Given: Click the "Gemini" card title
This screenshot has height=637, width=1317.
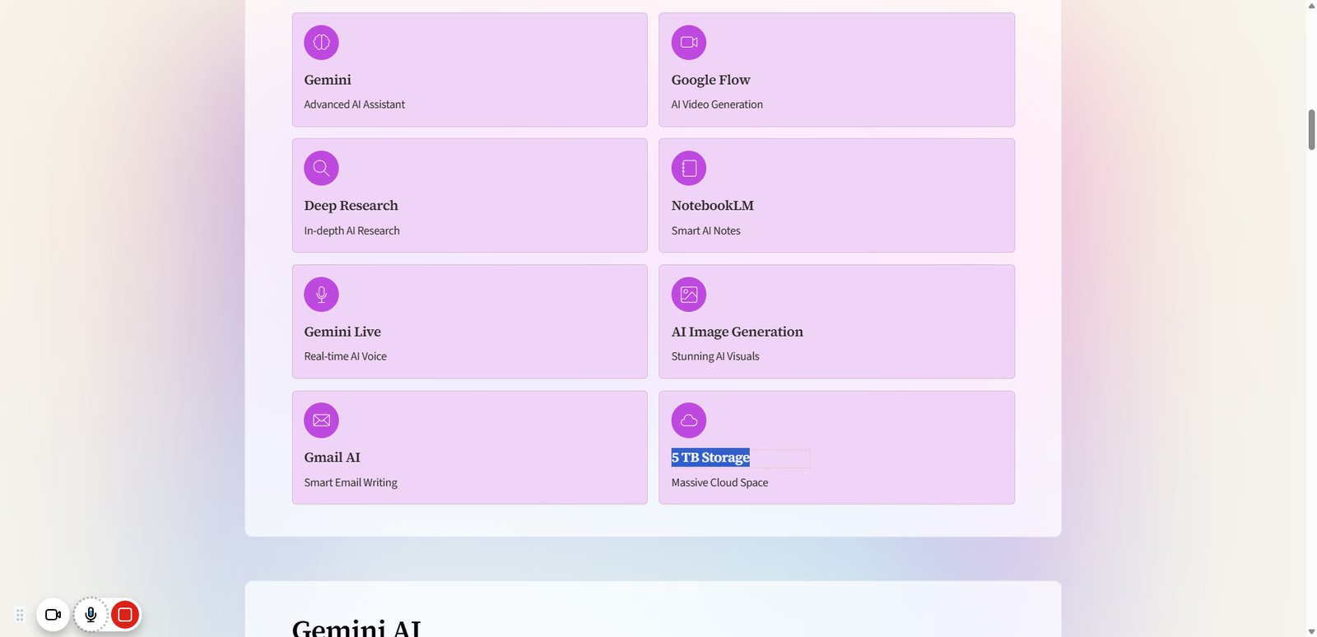Looking at the screenshot, I should tap(328, 80).
